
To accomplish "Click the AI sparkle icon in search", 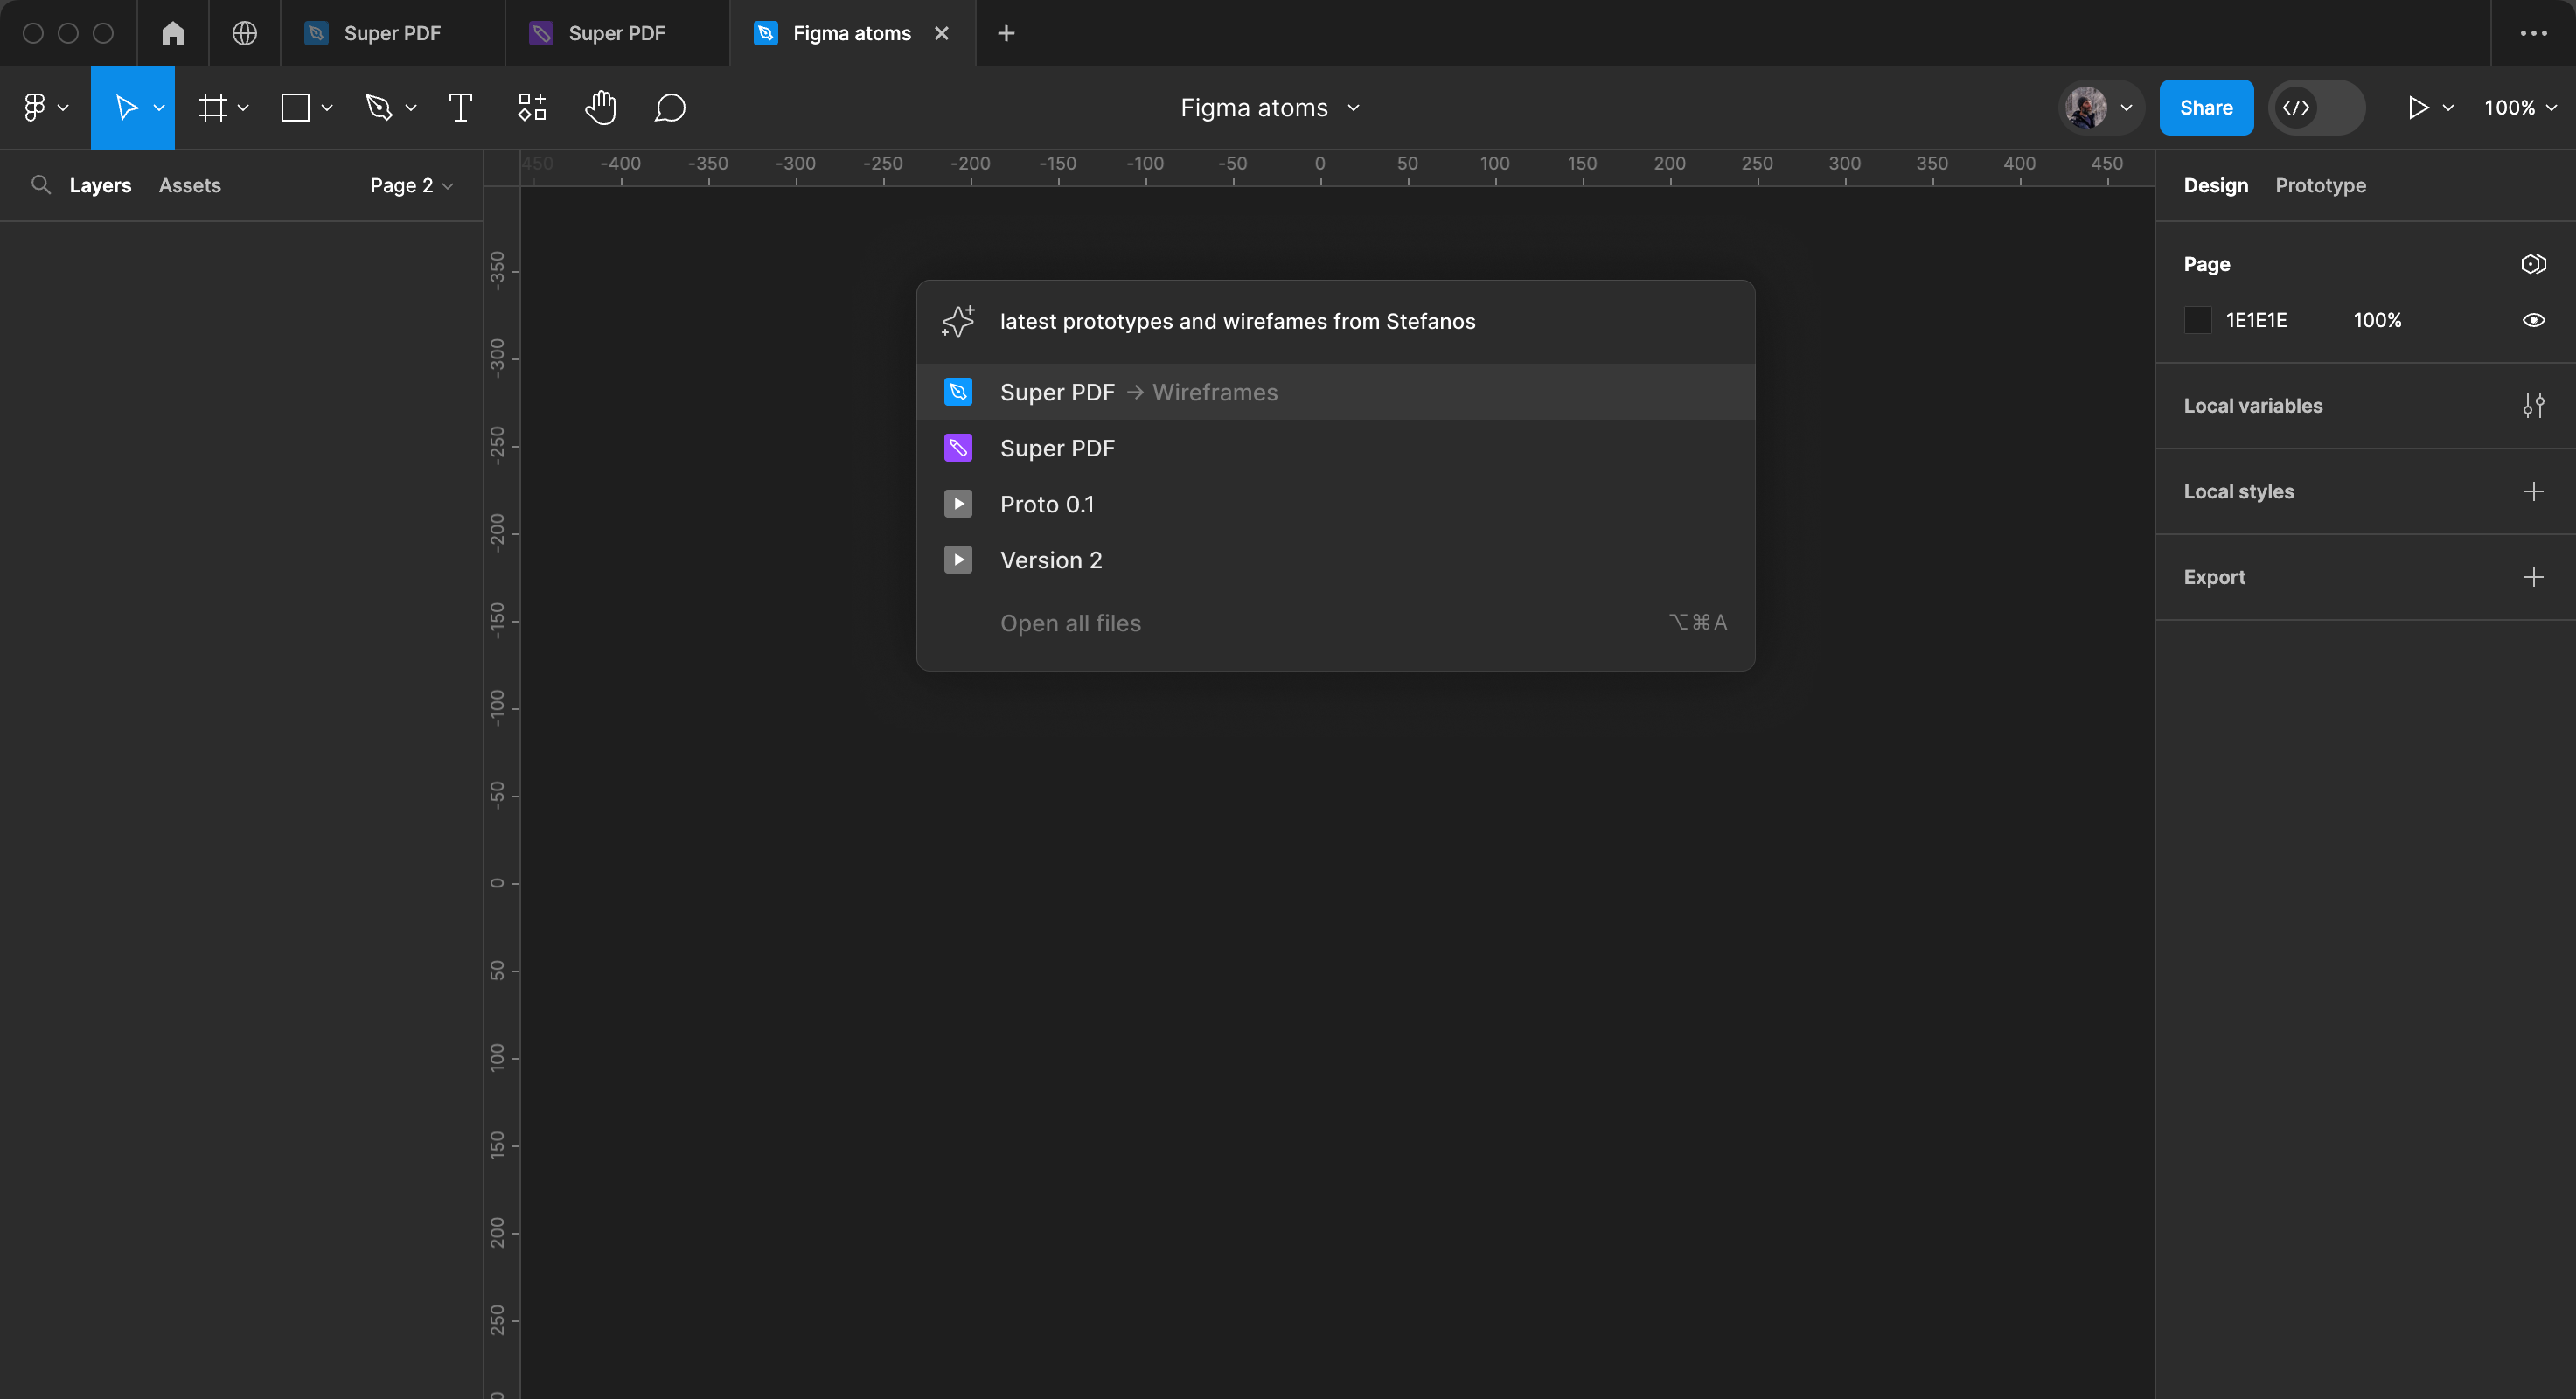I will click(958, 321).
